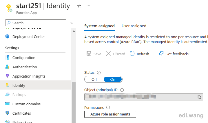Set Status toggle to On
This screenshot has width=208, height=123.
point(113,79)
